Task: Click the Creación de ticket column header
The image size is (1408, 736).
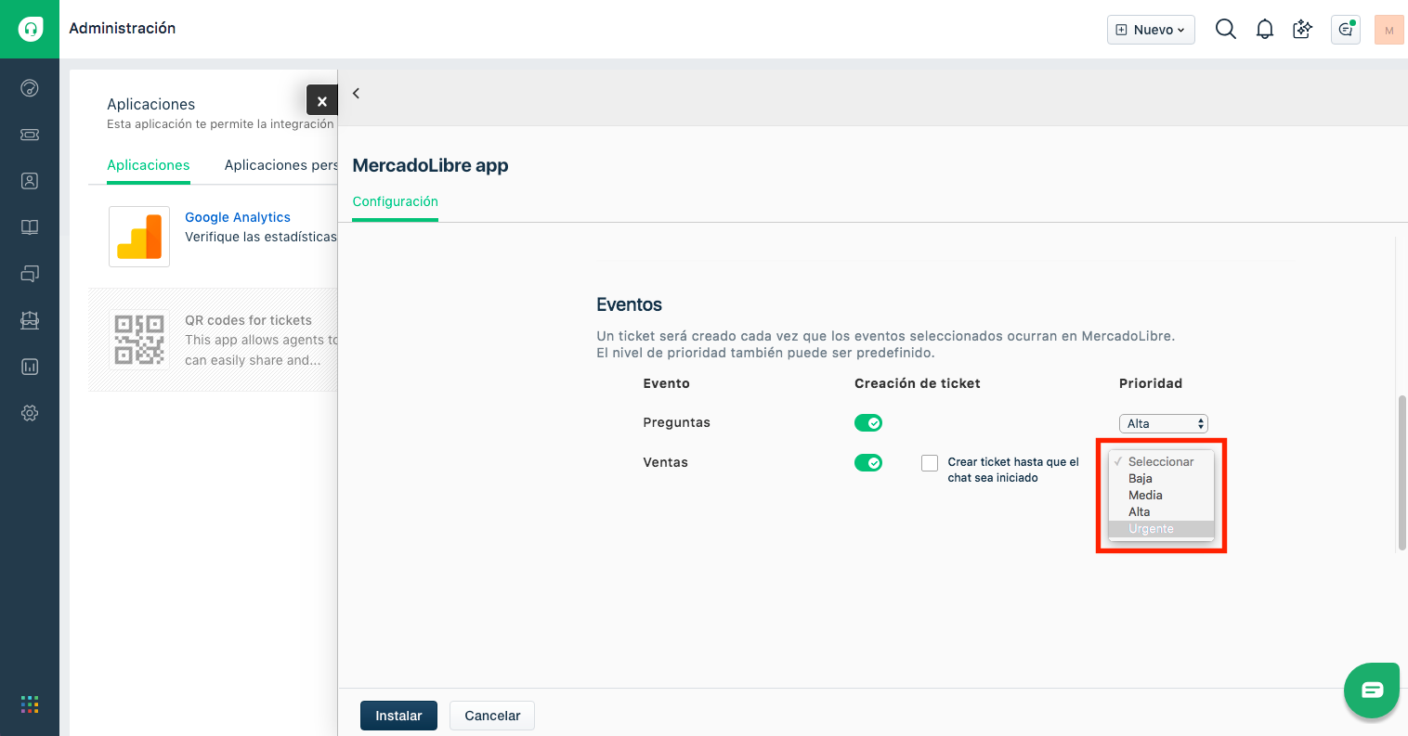Action: [x=918, y=383]
